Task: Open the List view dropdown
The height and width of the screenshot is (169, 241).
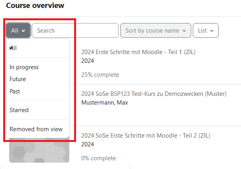Action: click(206, 30)
